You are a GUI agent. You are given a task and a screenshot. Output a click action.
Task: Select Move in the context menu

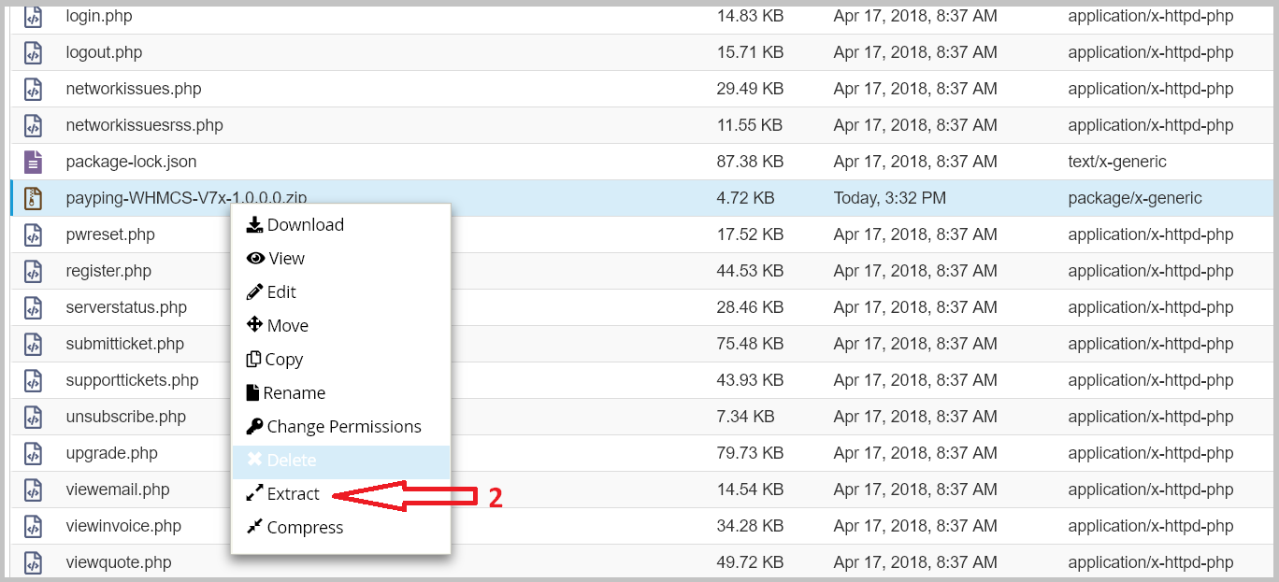tap(341, 326)
